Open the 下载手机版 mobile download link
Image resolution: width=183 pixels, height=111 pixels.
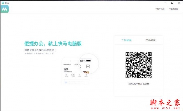160,9
